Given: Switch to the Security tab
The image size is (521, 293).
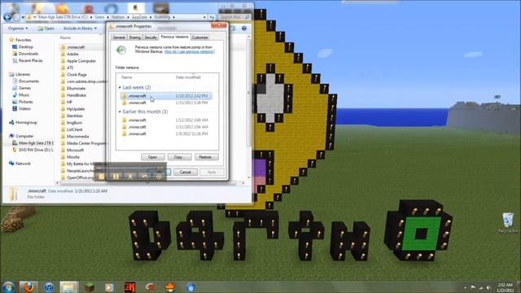Looking at the screenshot, I should click(151, 37).
